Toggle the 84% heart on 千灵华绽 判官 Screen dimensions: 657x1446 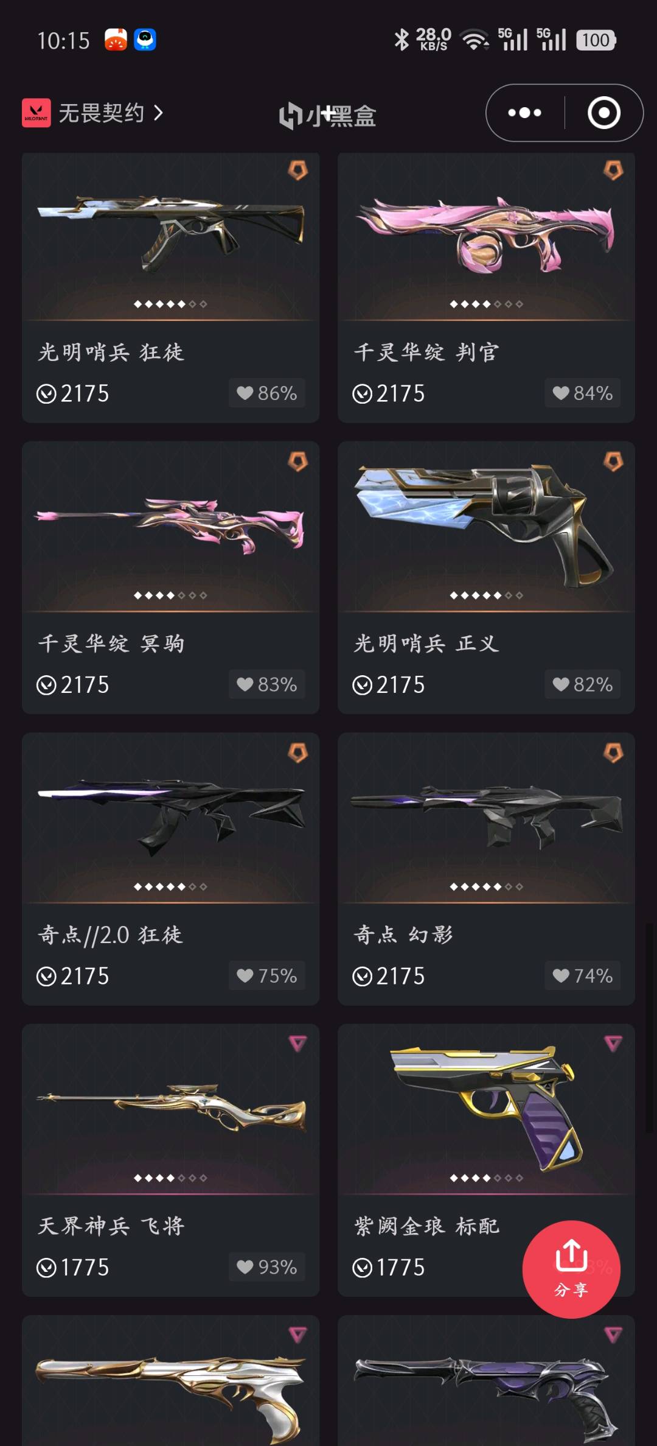[x=583, y=393]
